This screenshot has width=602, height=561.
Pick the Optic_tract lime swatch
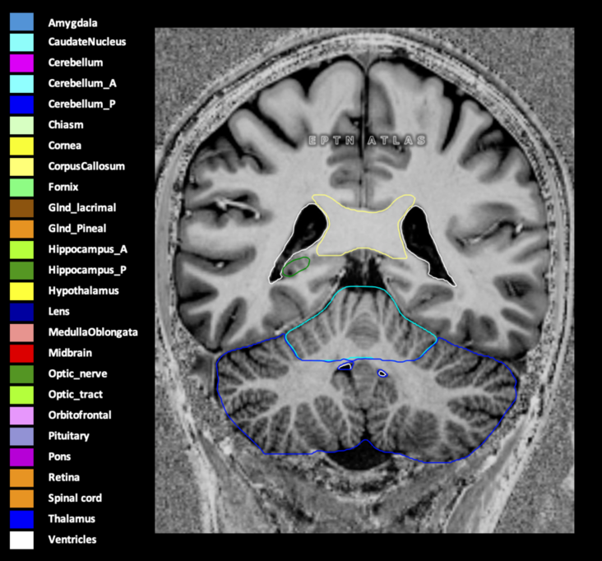point(21,395)
